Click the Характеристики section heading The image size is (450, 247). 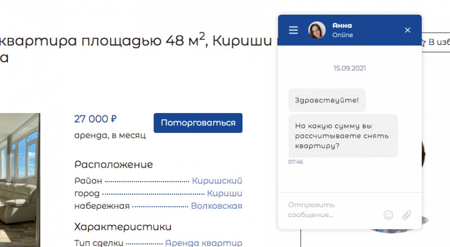[x=123, y=227]
